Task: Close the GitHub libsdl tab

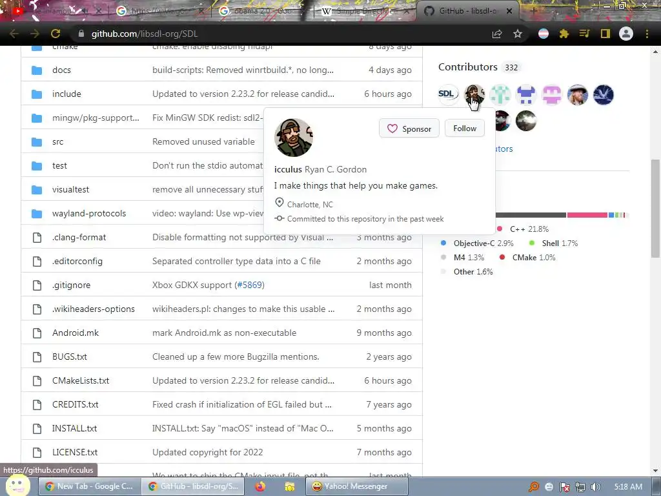Action: (x=509, y=11)
